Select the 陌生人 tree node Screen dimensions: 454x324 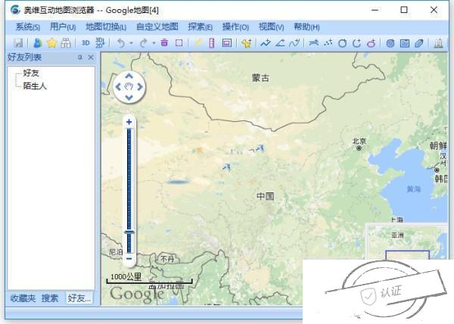click(x=35, y=86)
